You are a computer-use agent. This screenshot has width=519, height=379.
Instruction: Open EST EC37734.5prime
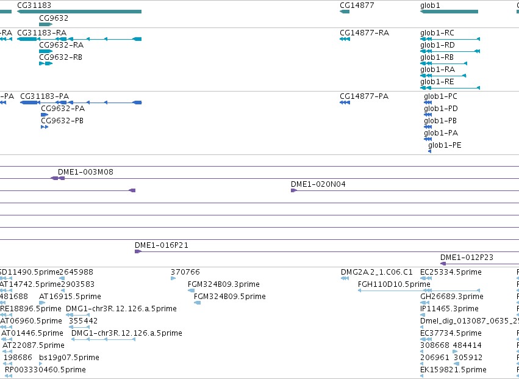pyautogui.click(x=451, y=333)
